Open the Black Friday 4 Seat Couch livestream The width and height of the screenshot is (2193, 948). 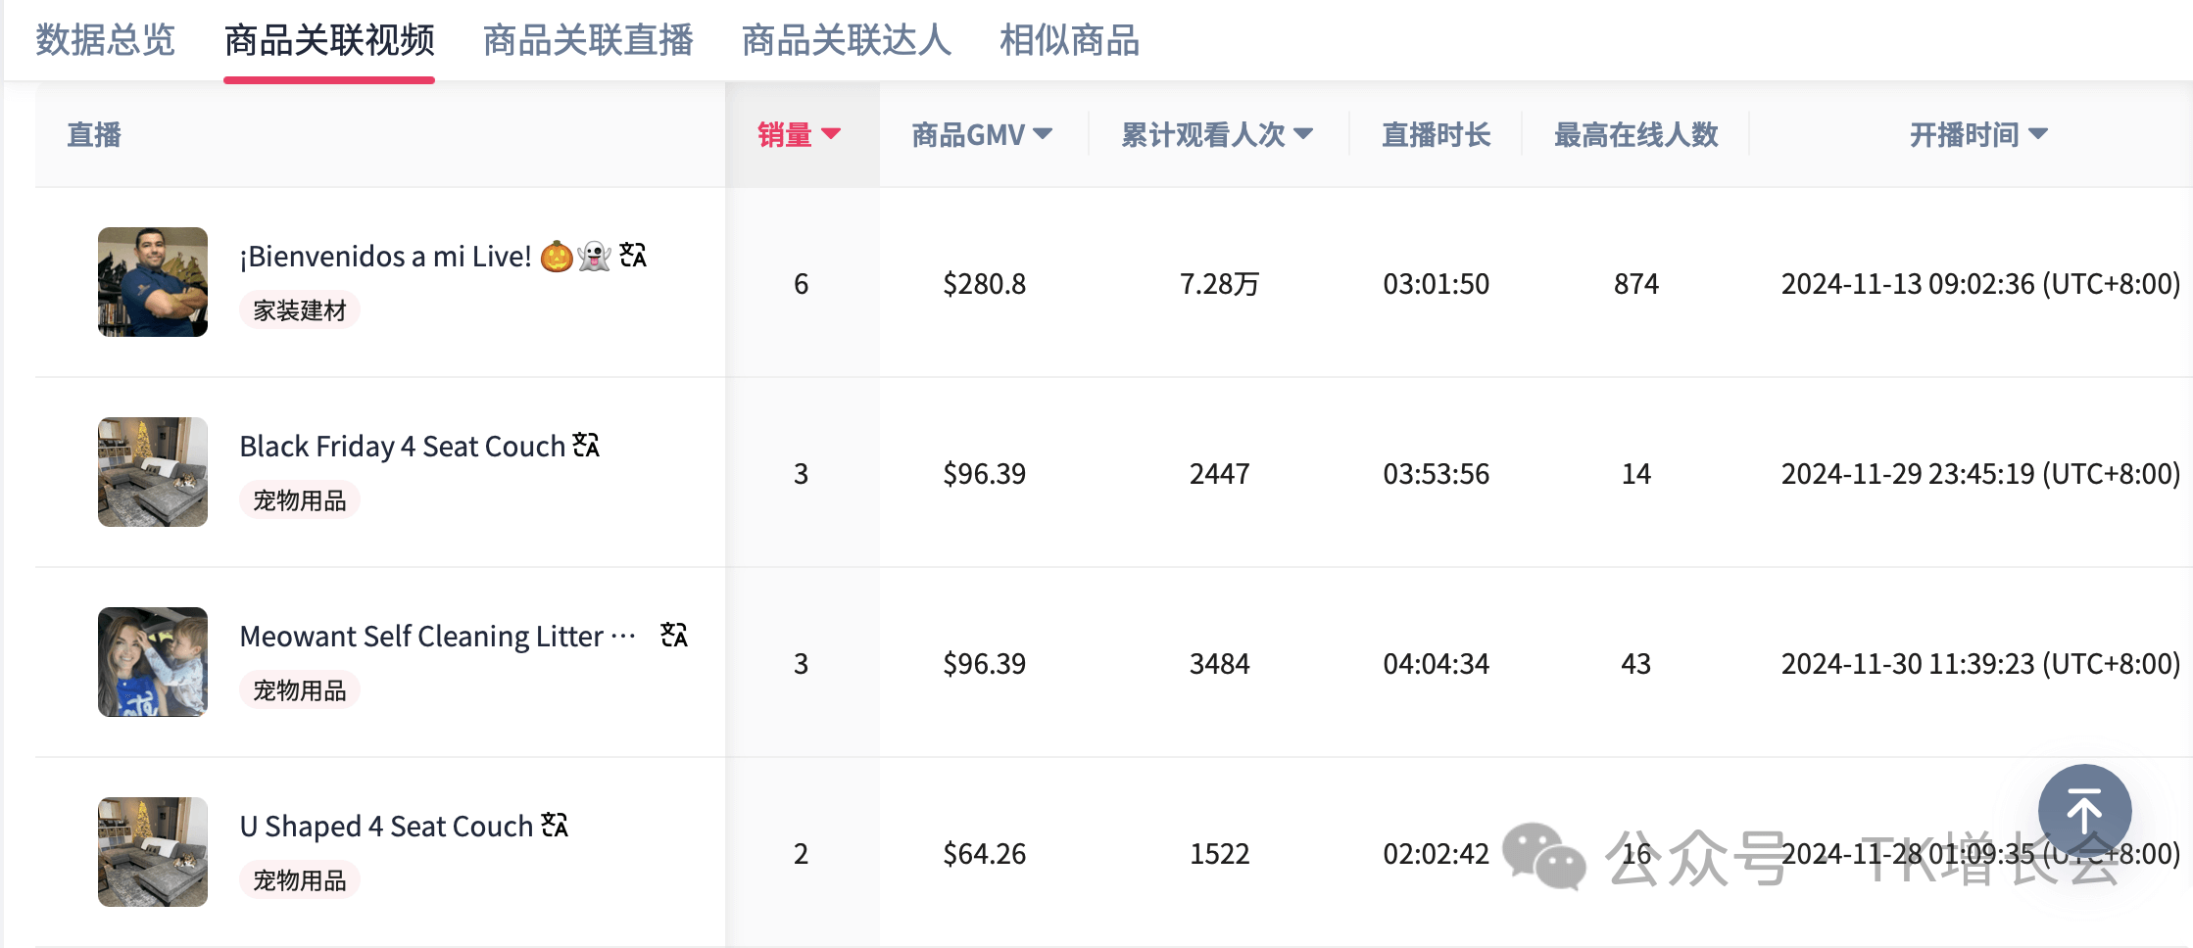point(402,447)
